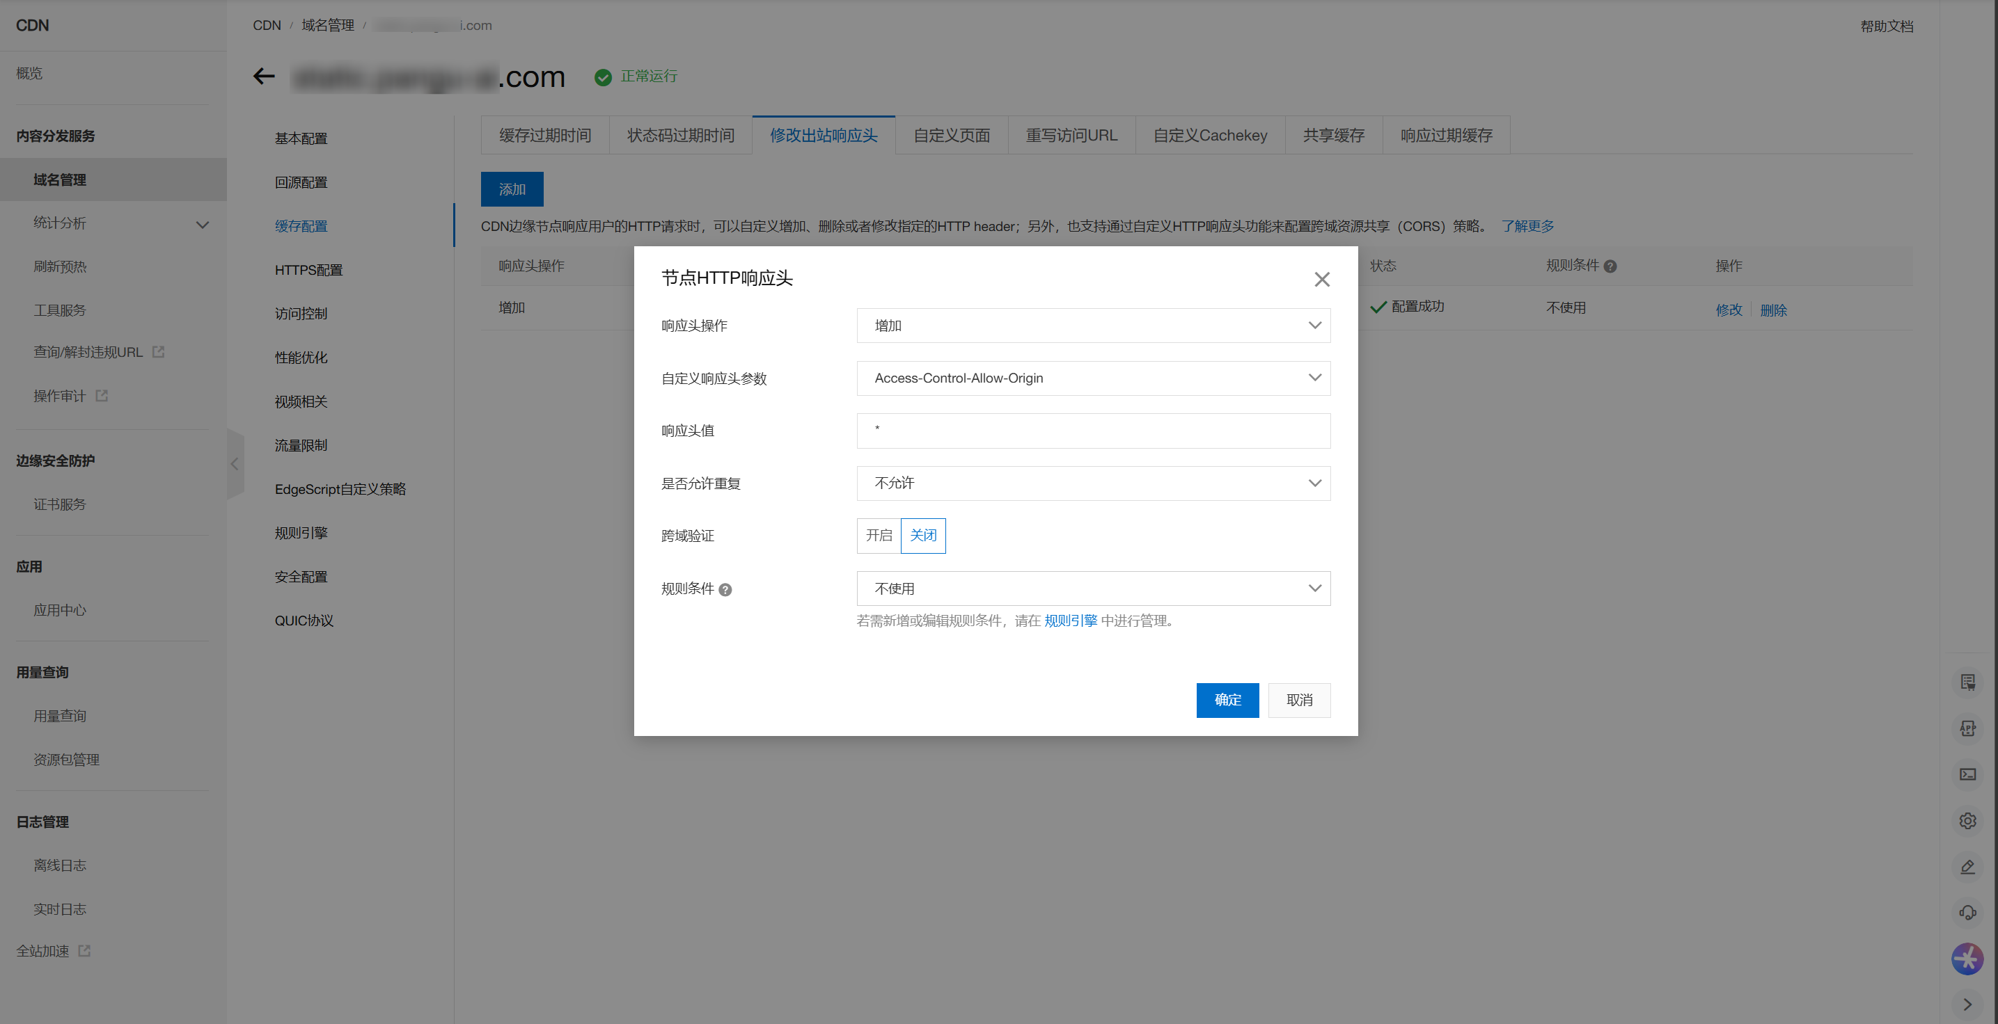Open the 响应头操作 dropdown showing 增加
The width and height of the screenshot is (1998, 1024).
(x=1093, y=326)
